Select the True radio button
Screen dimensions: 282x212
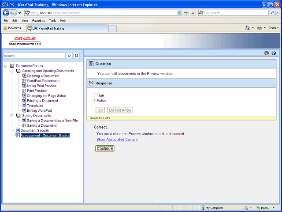[94, 95]
